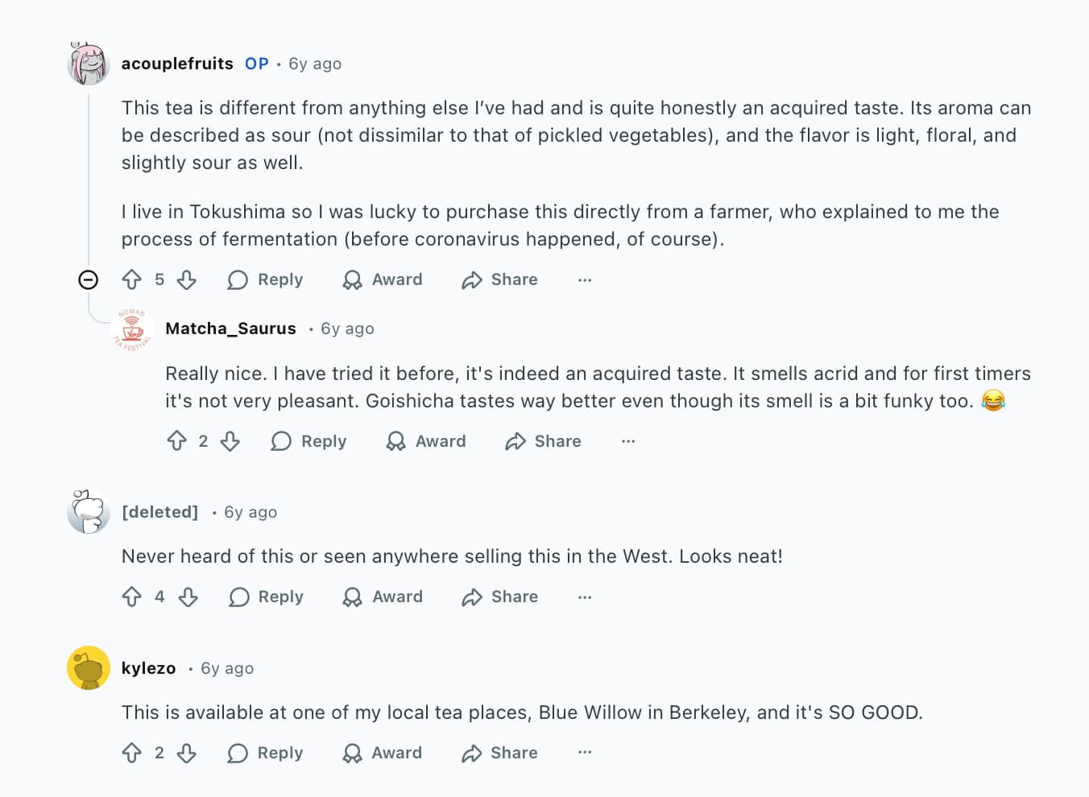Collapse the acouplefruits comment thread

tap(89, 279)
